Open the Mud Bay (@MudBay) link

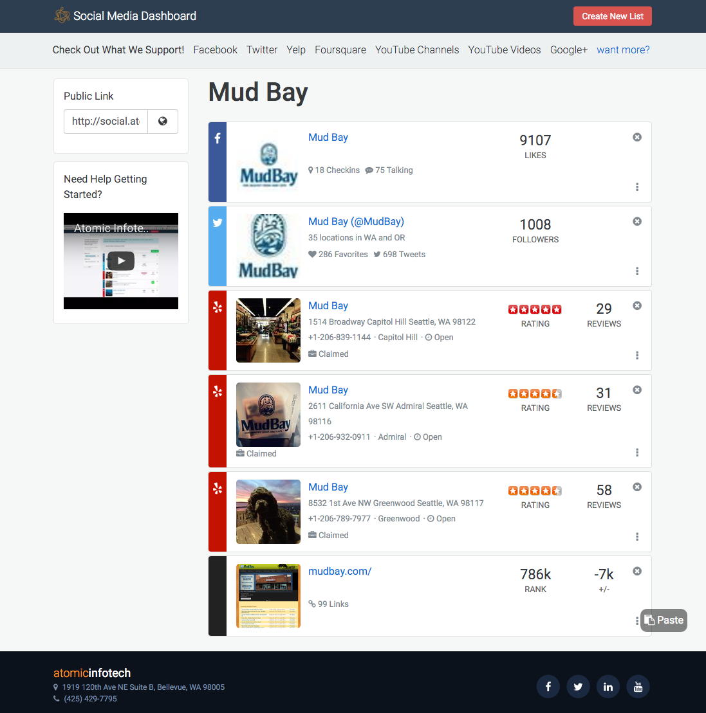tap(356, 221)
